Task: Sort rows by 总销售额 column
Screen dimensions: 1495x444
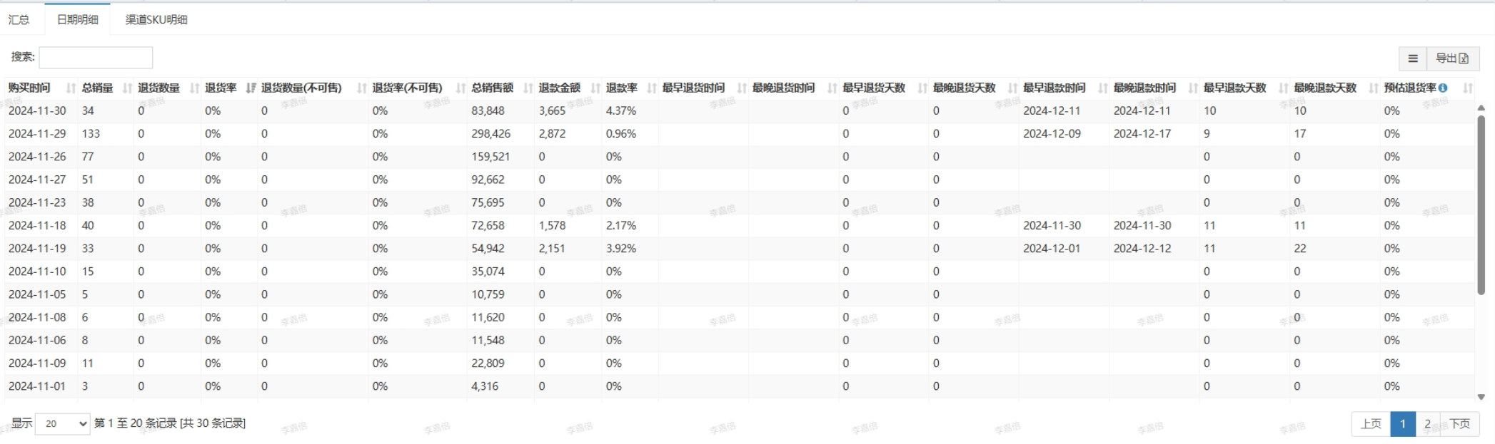Action: (x=492, y=88)
